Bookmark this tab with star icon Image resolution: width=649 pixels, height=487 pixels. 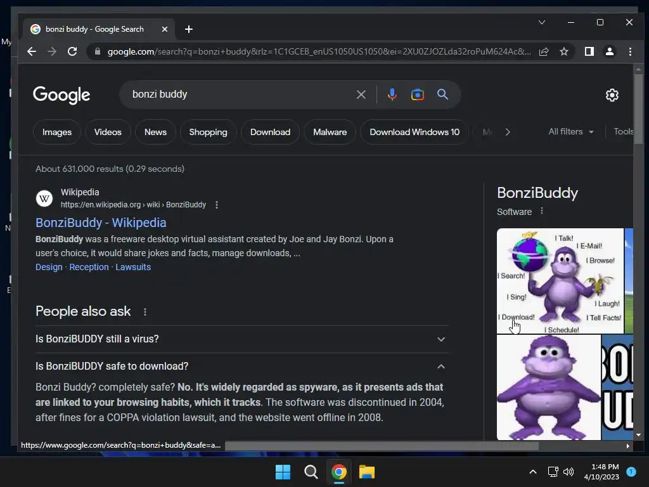click(x=563, y=51)
